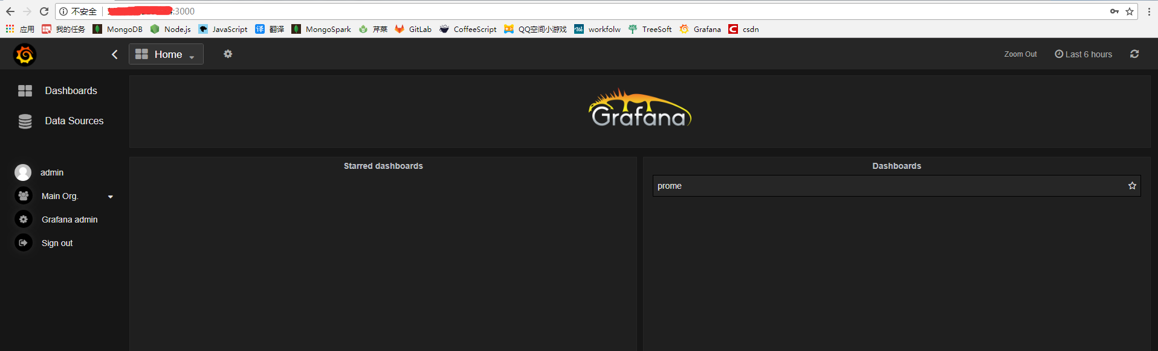Open the Home dashboard picker dropdown
The width and height of the screenshot is (1158, 351).
(166, 54)
